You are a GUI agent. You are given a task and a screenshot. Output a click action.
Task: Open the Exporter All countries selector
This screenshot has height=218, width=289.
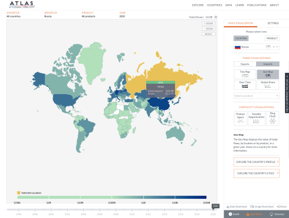(13, 14)
